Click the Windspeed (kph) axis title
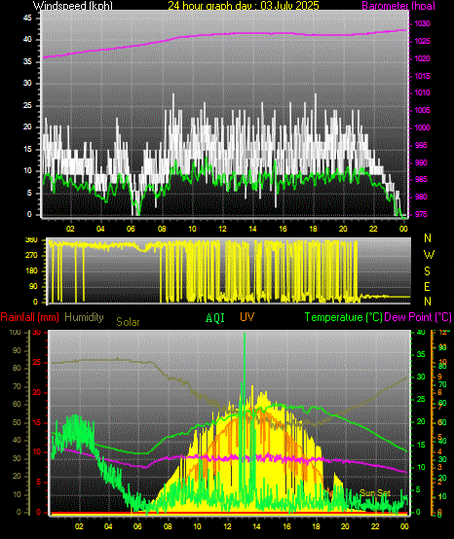This screenshot has height=539, width=454. pyautogui.click(x=73, y=6)
